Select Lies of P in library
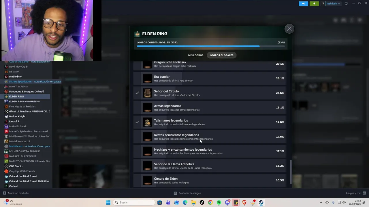369x207 pixels. point(14,121)
